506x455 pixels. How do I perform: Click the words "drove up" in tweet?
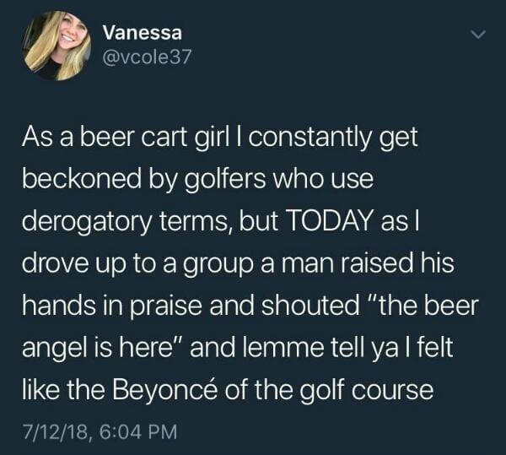73,265
